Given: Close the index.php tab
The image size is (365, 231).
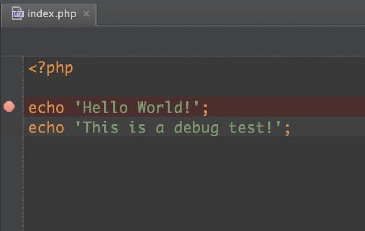Looking at the screenshot, I should click(x=86, y=13).
